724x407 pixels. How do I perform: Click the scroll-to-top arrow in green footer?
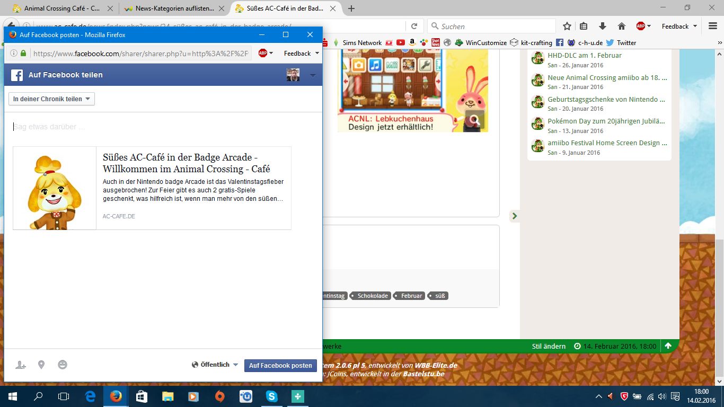(668, 346)
